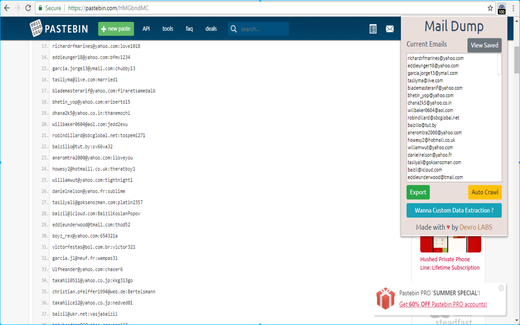Image resolution: width=520 pixels, height=325 pixels.
Task: Open the document list icon in Pastebin header
Action: [373, 29]
